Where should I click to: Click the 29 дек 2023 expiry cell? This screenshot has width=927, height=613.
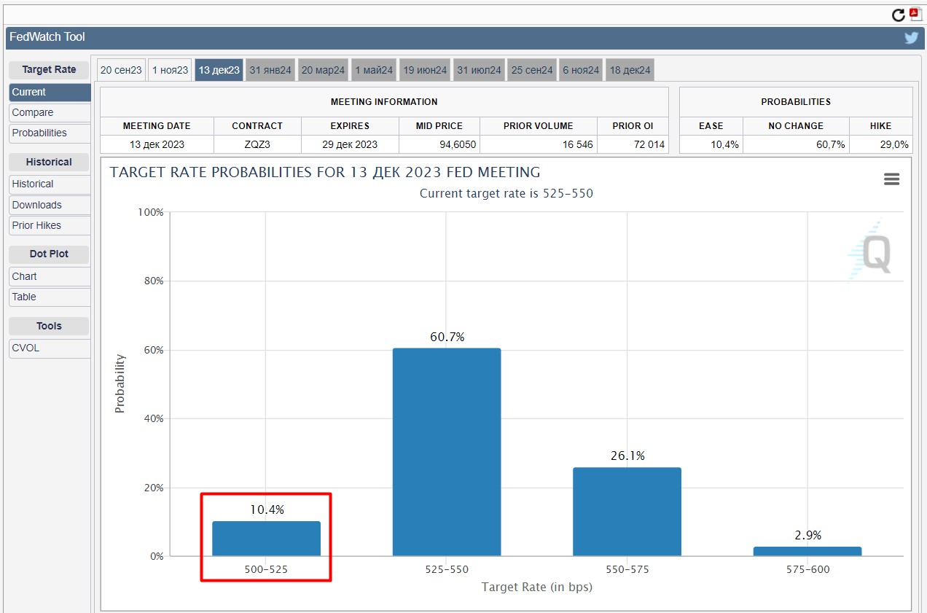350,144
